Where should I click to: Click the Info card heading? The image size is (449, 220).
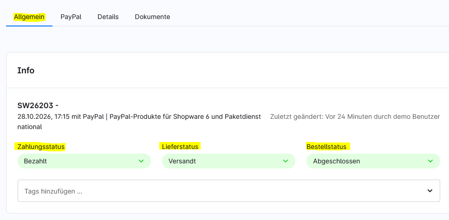tap(26, 71)
